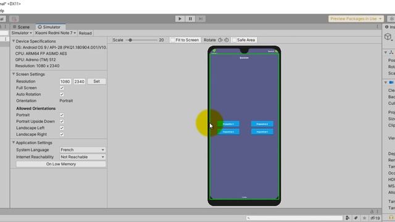The width and height of the screenshot is (395, 222).
Task: Click the Transform component icon in Inspector
Action: point(391,52)
